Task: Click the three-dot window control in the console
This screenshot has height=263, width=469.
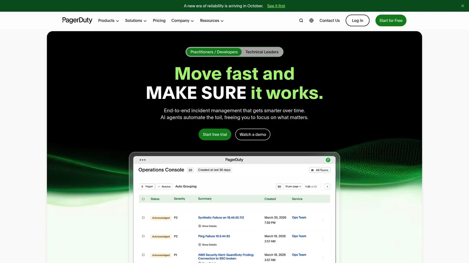Action: point(142,160)
